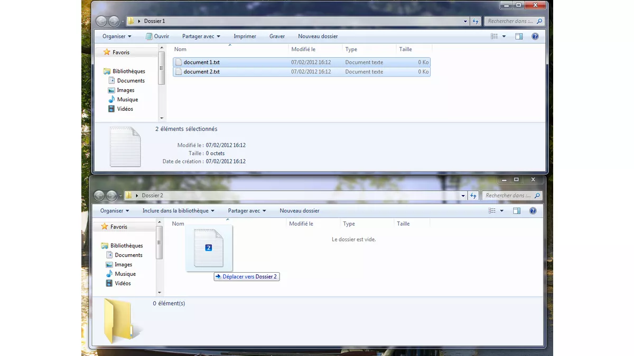
Task: Sort by Modifié le column in Dossier 1
Action: (303, 50)
